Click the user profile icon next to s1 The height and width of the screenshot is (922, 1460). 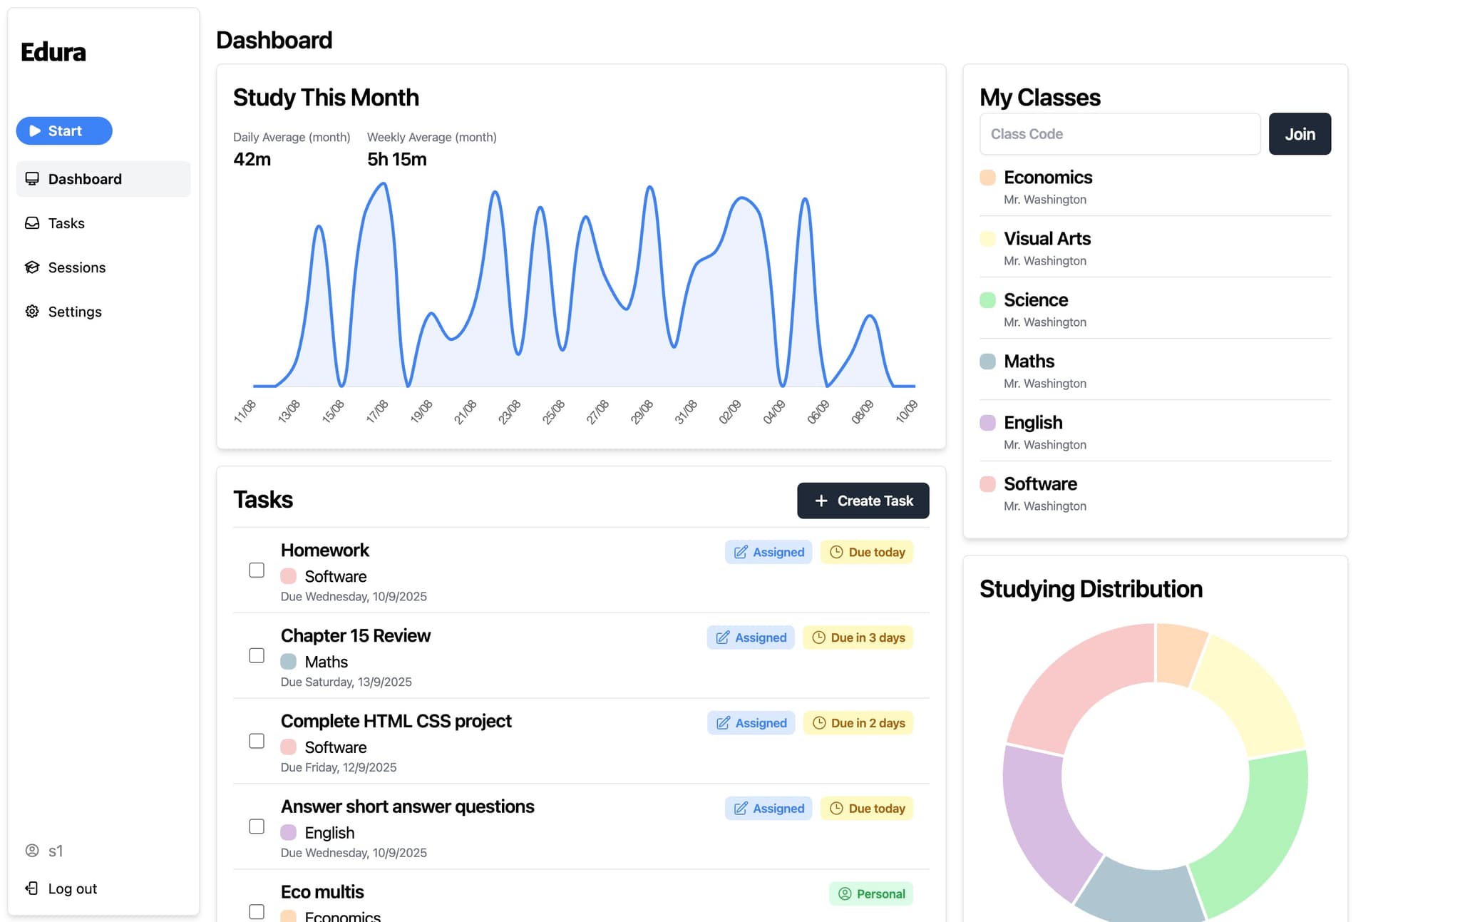(x=32, y=850)
